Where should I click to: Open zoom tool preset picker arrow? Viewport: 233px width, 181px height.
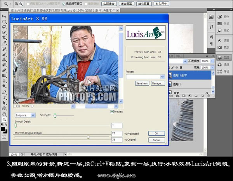(x=10, y=4)
